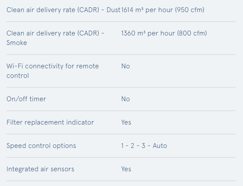This screenshot has width=243, height=186.
Task: Click the '(800 cfm)' text
Action: click(192, 33)
